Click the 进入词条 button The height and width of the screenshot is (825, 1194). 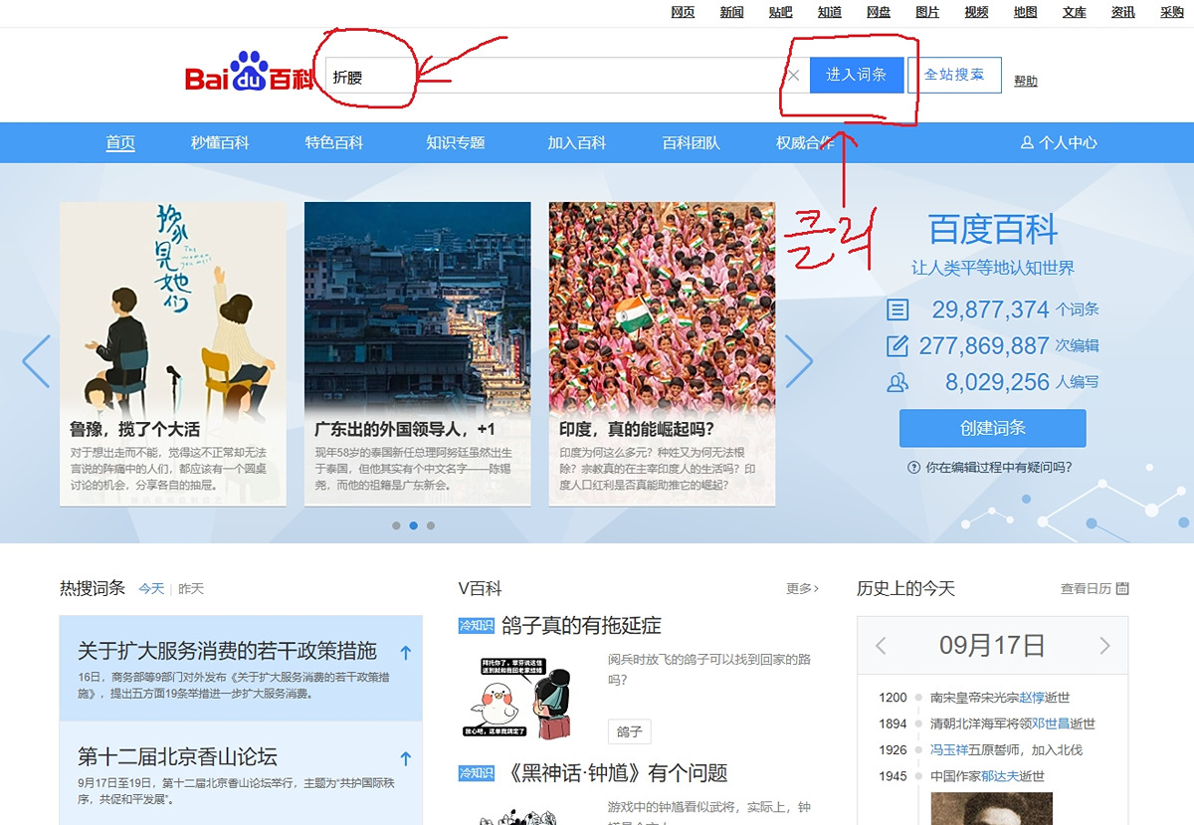(857, 75)
